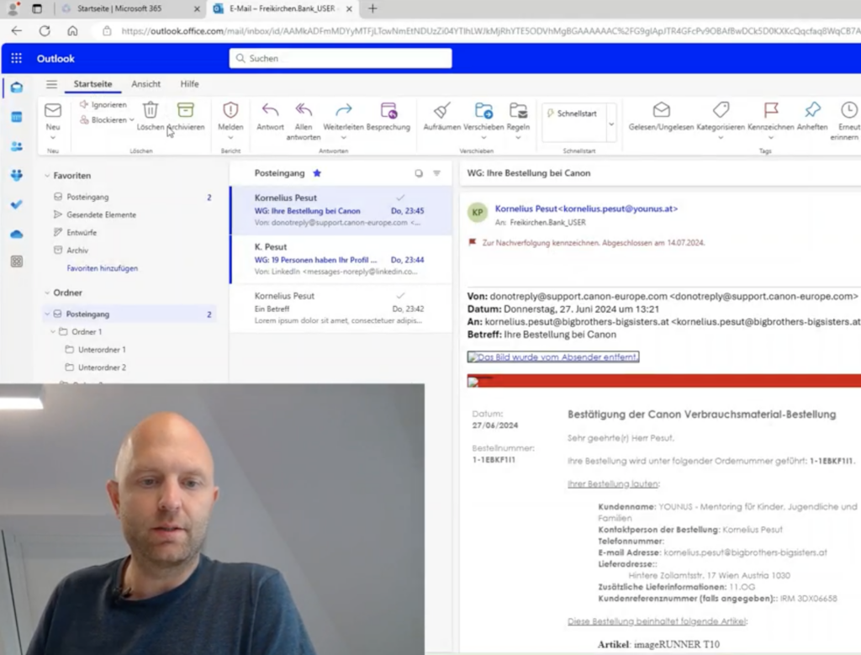Collapse the Favoriten section
The width and height of the screenshot is (861, 655).
click(x=47, y=176)
